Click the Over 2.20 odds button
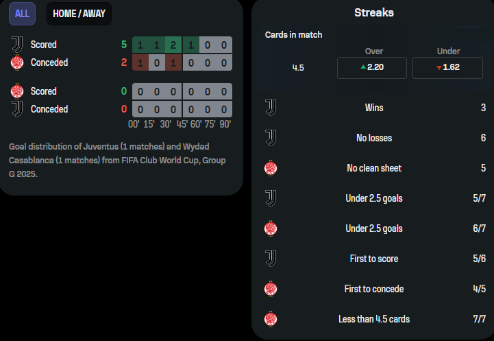Image resolution: width=494 pixels, height=341 pixels. [372, 67]
